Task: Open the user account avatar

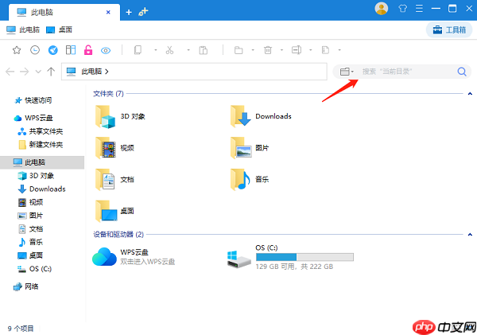Action: [x=381, y=9]
